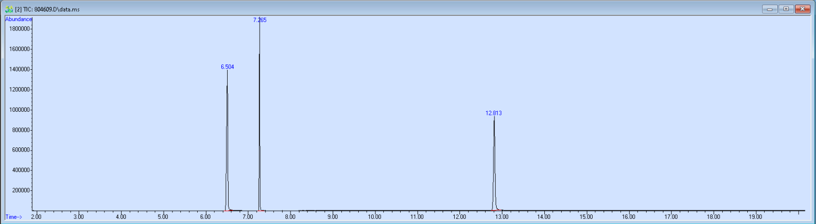Click the title text TIC: 804609.D\data.ms
Image resolution: width=816 pixels, height=224 pixels.
tap(50, 9)
